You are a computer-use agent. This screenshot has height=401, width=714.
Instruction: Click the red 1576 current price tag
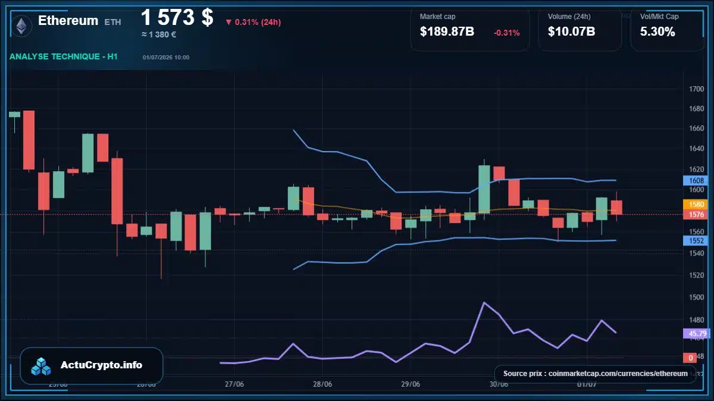(696, 214)
